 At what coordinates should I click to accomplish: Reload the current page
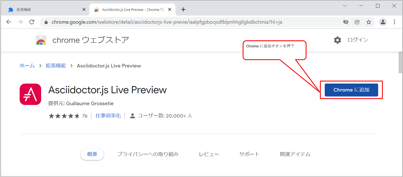click(x=32, y=22)
